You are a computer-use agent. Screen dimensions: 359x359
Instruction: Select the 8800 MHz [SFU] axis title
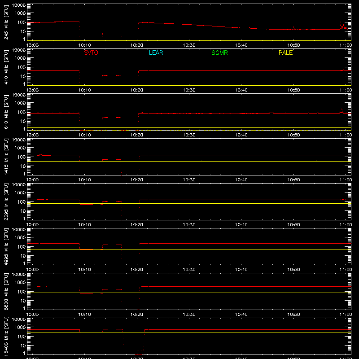(6, 291)
